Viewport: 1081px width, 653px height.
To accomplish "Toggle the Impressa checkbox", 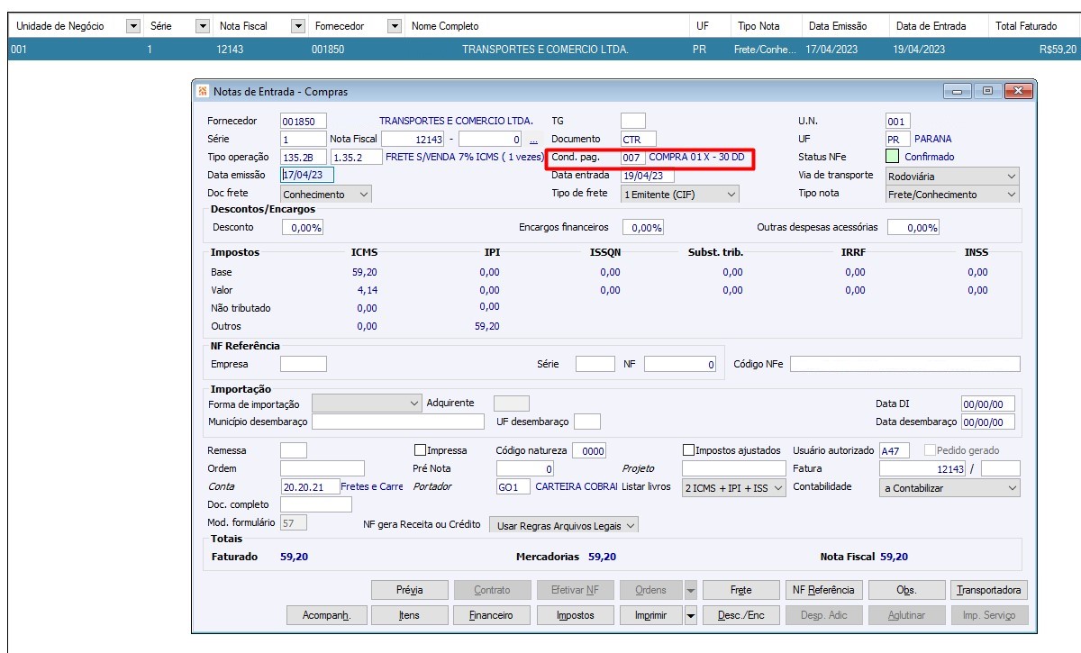I will (x=420, y=450).
